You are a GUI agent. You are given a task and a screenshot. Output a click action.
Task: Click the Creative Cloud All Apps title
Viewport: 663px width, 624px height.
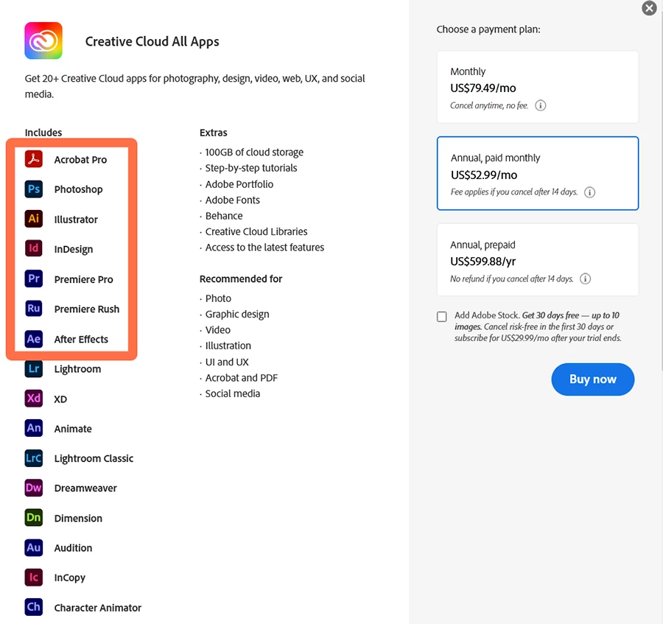click(152, 41)
